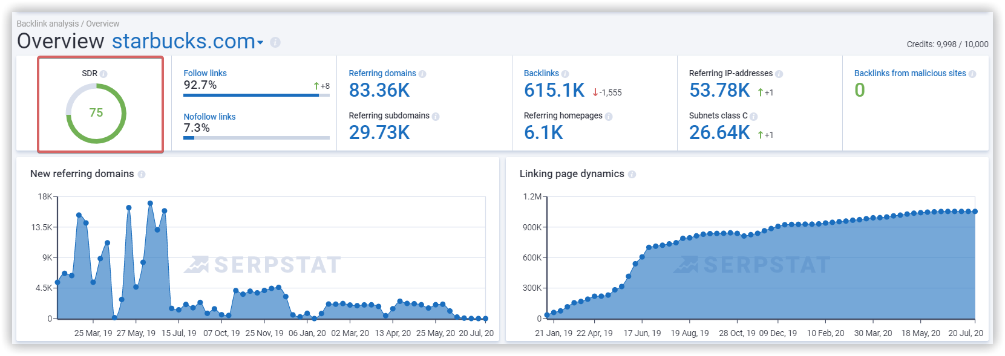The width and height of the screenshot is (1005, 356).
Task: Click the 615.1K backlinks value
Action: tap(554, 90)
